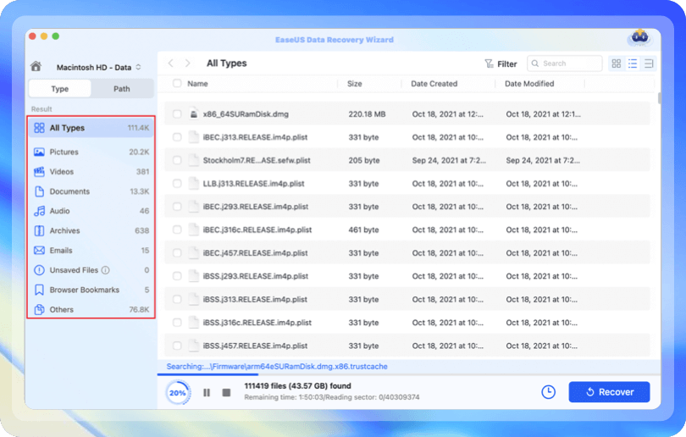Image resolution: width=686 pixels, height=437 pixels.
Task: Select the Type tab
Action: 60,89
